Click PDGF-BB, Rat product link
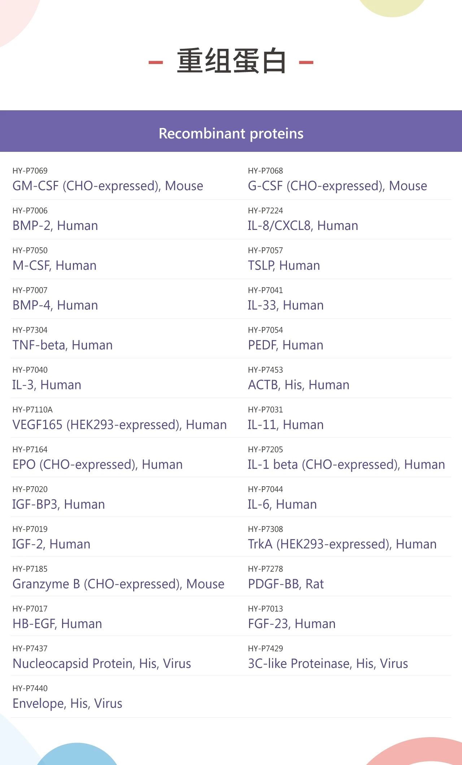 [x=286, y=584]
